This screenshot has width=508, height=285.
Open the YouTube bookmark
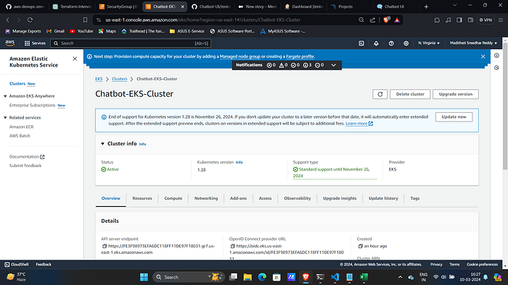tap(81, 31)
